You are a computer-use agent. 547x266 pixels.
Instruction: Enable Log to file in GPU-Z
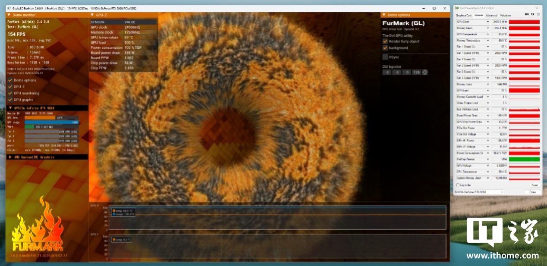(x=458, y=185)
